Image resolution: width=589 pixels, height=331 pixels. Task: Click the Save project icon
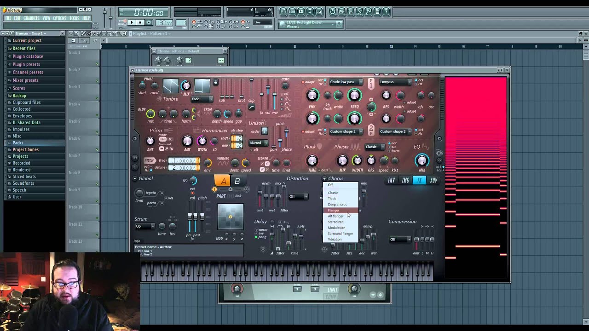click(x=342, y=11)
